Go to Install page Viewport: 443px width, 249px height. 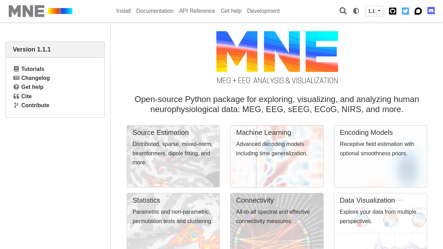[124, 11]
